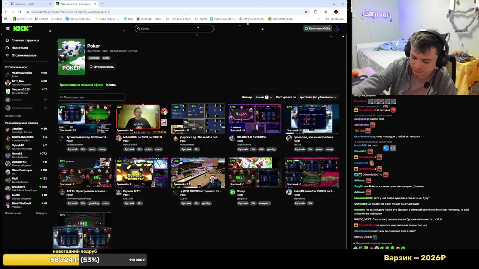Click the Навигация compass icon
The image size is (479, 269).
tap(7, 47)
